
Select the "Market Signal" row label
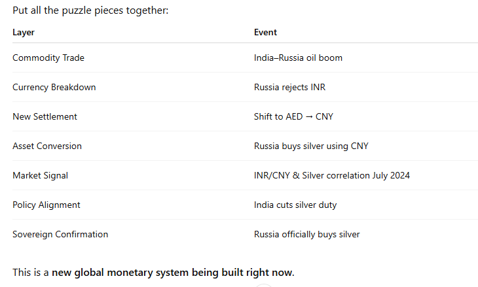click(40, 175)
